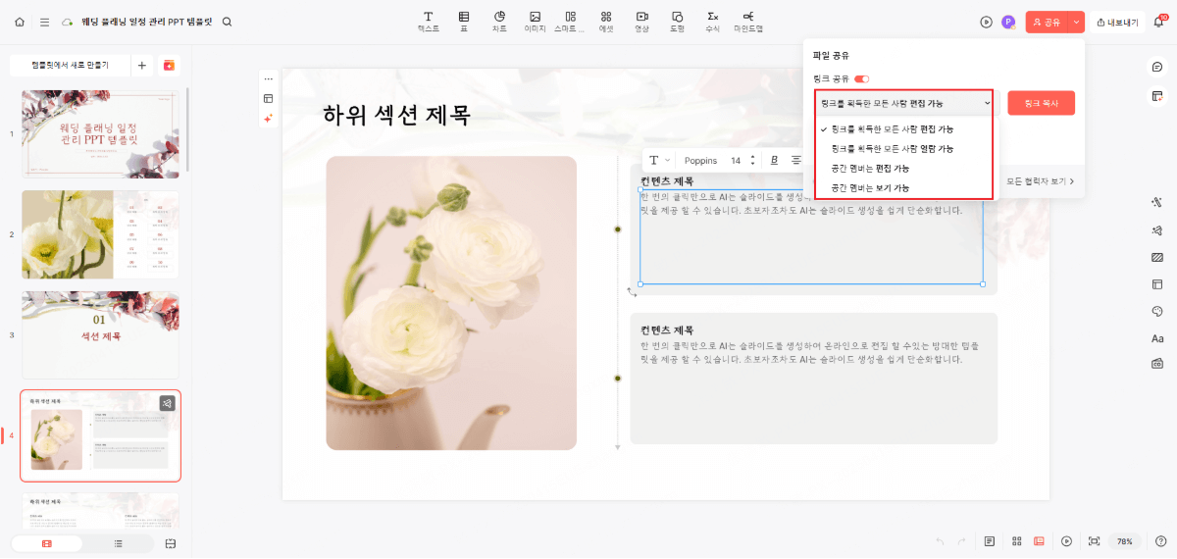Start slideshow from top bar play icon
This screenshot has width=1177, height=559.
point(987,22)
